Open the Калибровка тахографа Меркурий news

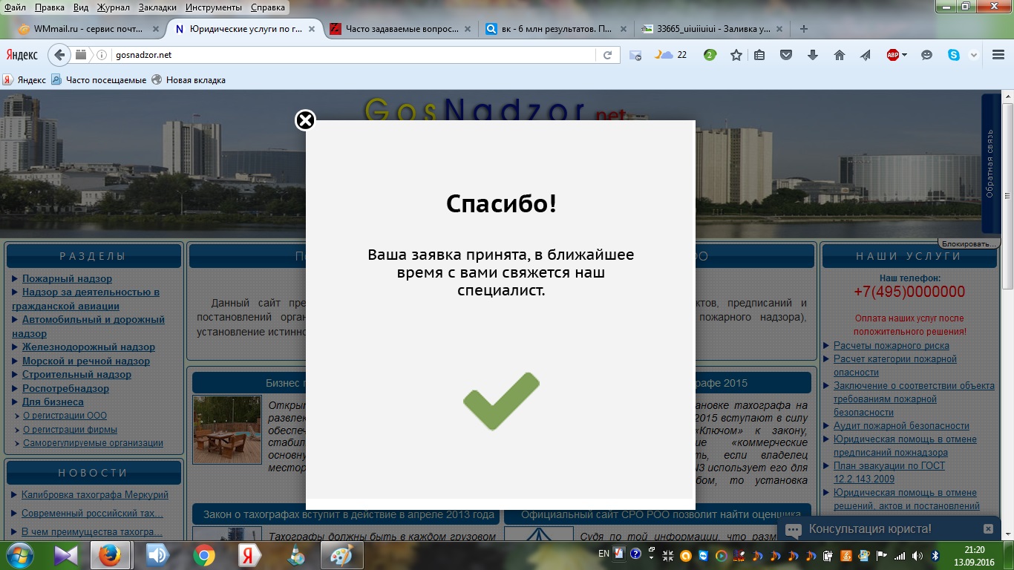(95, 494)
